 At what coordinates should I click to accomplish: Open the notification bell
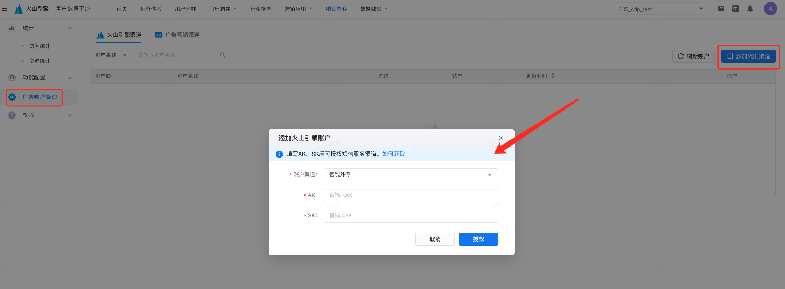point(750,9)
